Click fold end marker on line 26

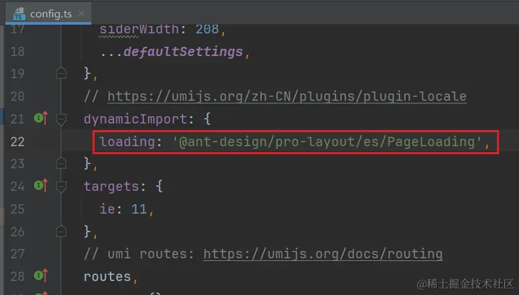point(61,231)
